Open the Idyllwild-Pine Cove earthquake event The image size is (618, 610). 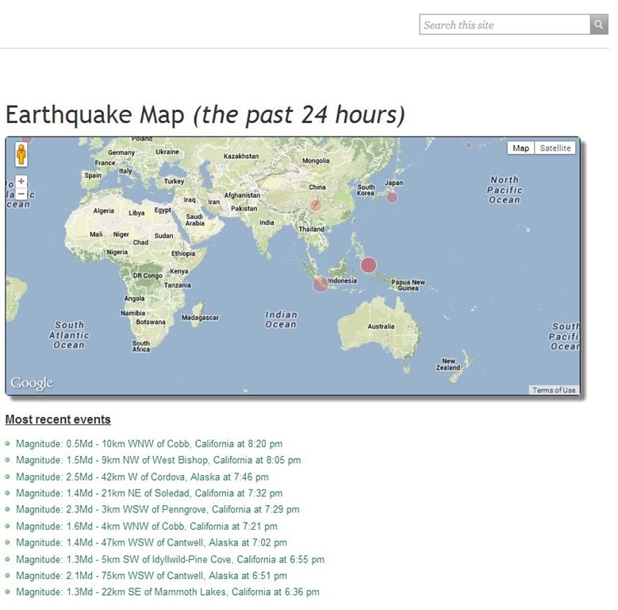pos(170,560)
